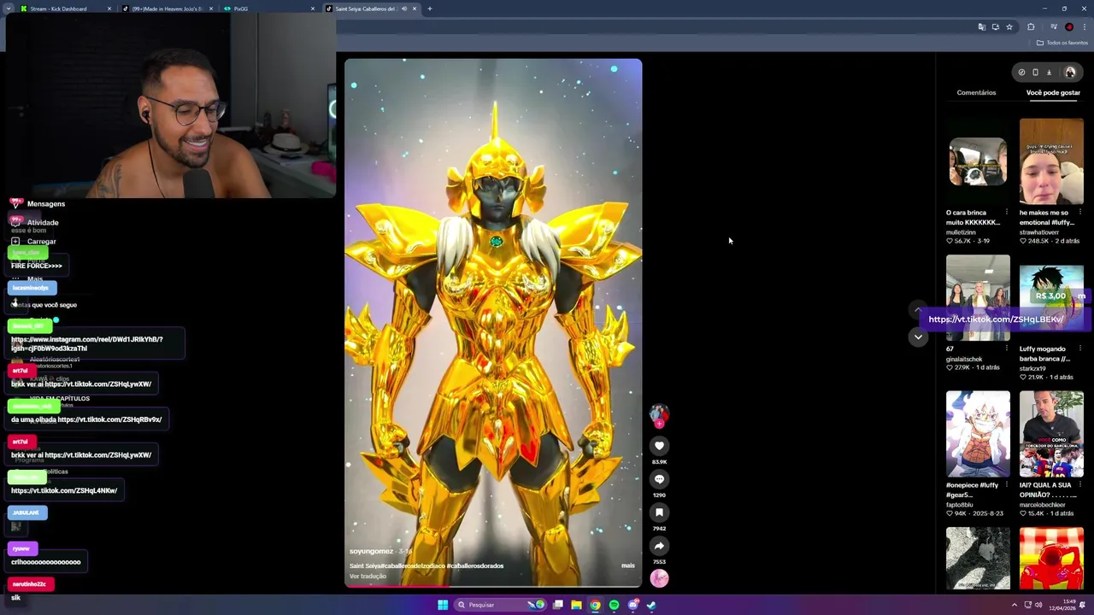Open options menu for 'Luffy mogando barba branca' card
1094x615 pixels.
pos(1079,348)
